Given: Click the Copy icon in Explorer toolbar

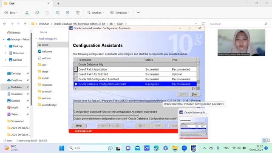Looking at the screenshot, I should click(x=37, y=13).
